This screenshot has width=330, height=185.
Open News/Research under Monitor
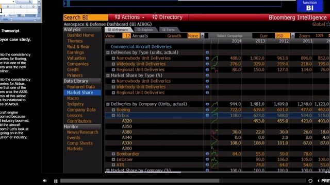click(82, 132)
